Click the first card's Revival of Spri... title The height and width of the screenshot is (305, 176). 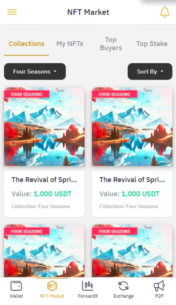[44, 180]
